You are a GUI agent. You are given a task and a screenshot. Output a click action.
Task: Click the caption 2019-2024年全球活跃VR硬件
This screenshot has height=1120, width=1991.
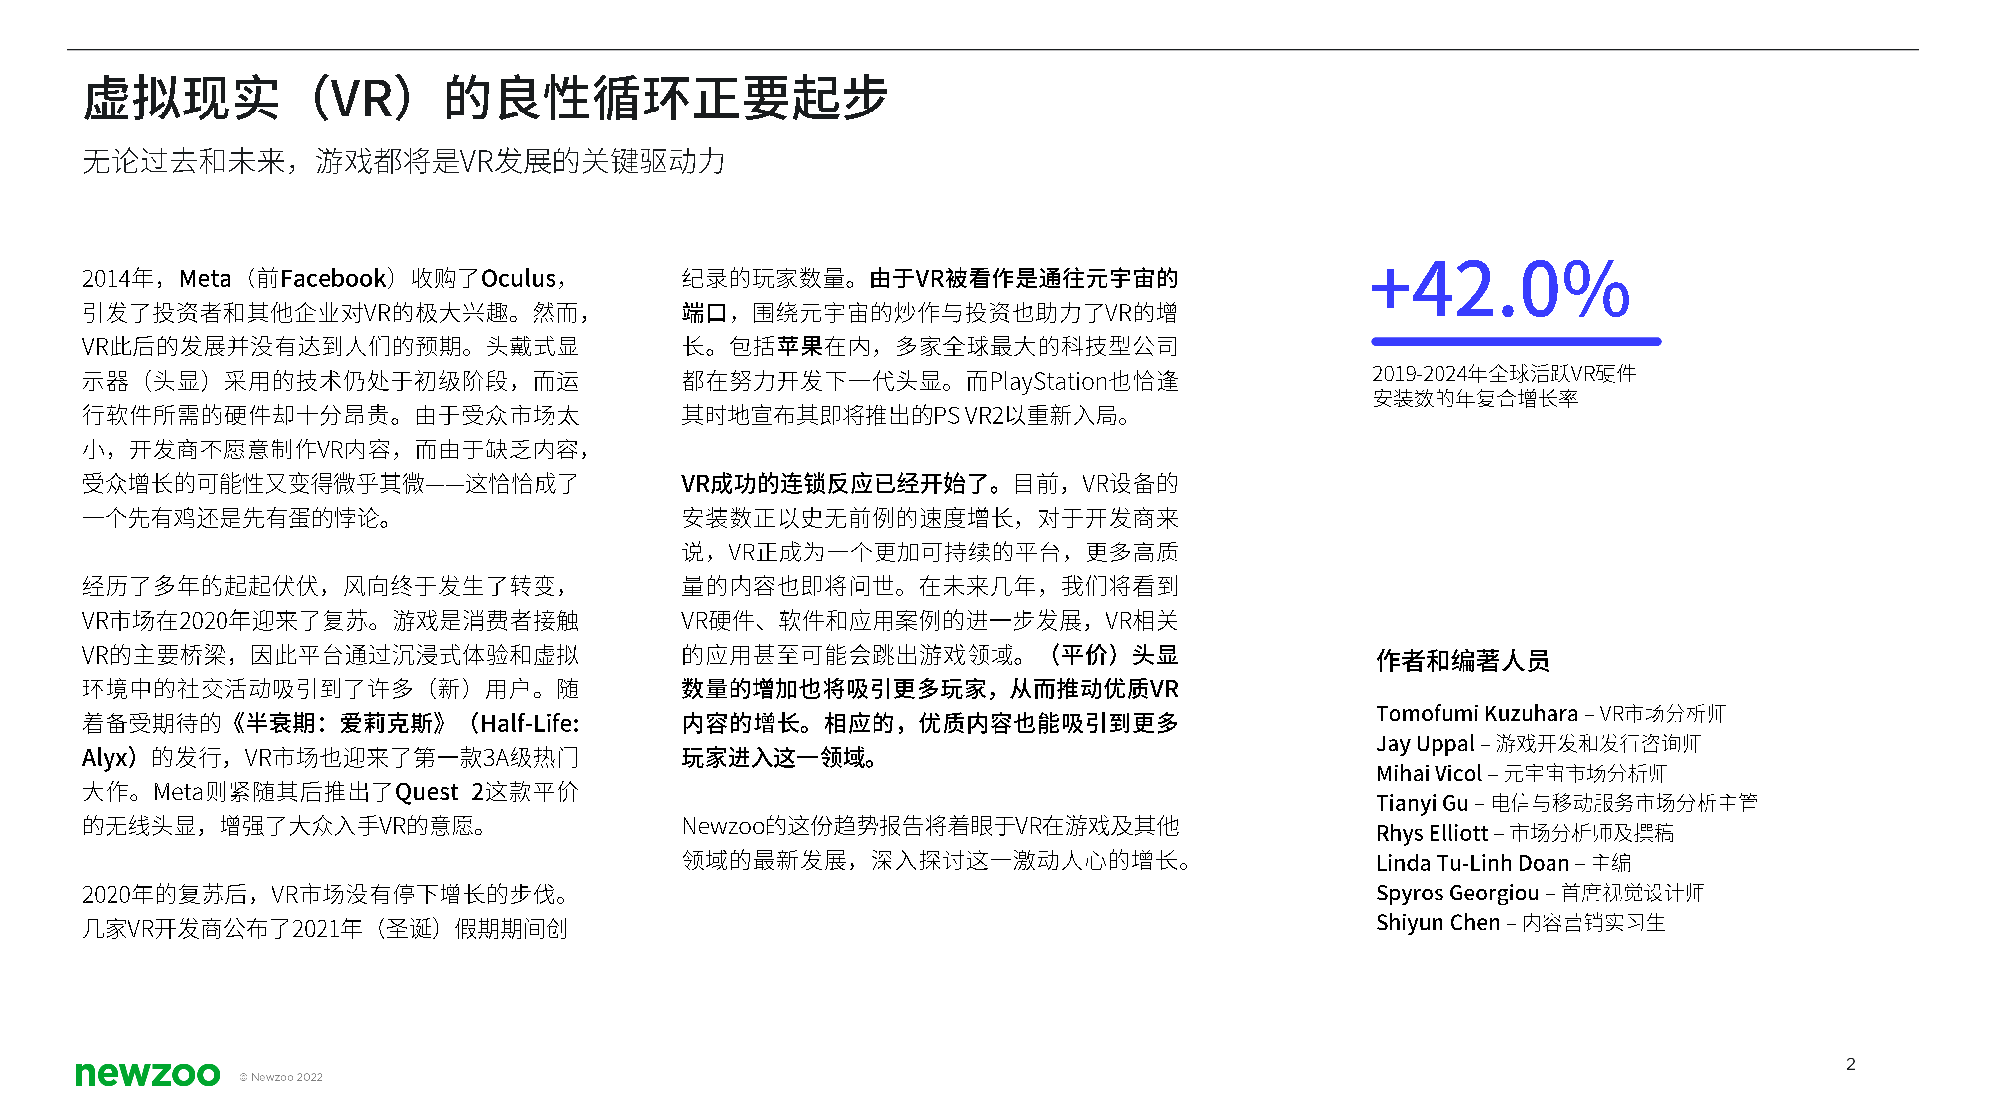(x=1504, y=374)
